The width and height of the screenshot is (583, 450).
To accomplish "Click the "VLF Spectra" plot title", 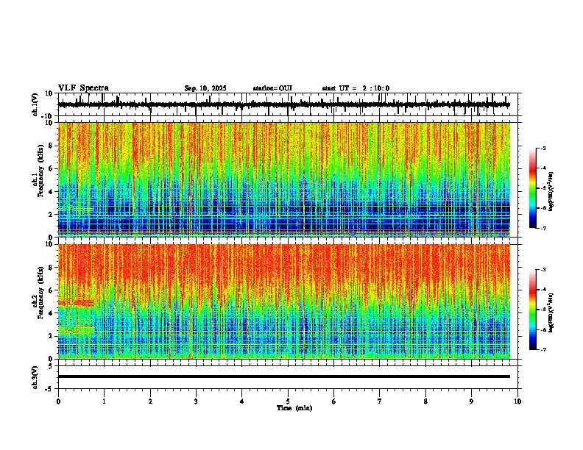I will tap(83, 88).
